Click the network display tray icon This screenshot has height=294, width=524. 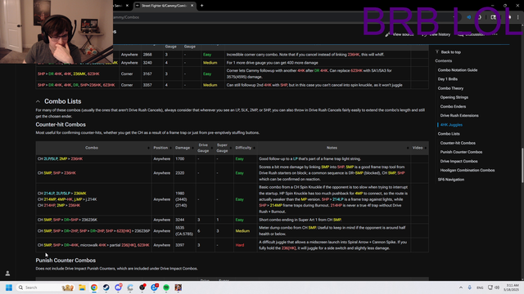click(x=490, y=287)
